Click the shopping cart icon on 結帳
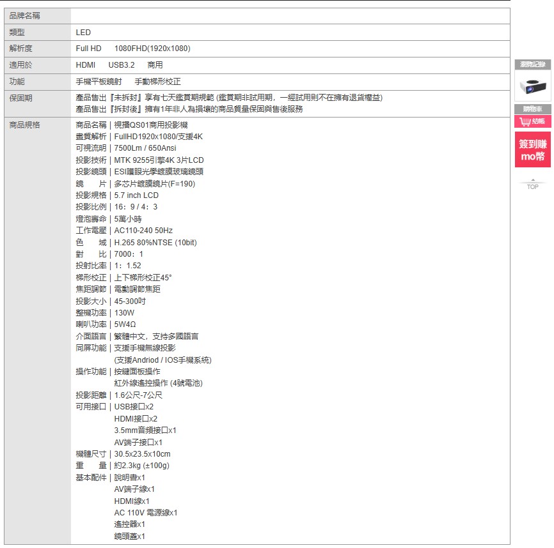 (x=525, y=121)
